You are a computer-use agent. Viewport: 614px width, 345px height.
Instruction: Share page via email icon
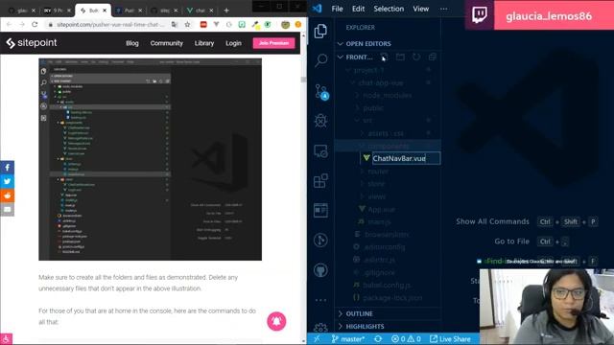(x=7, y=210)
